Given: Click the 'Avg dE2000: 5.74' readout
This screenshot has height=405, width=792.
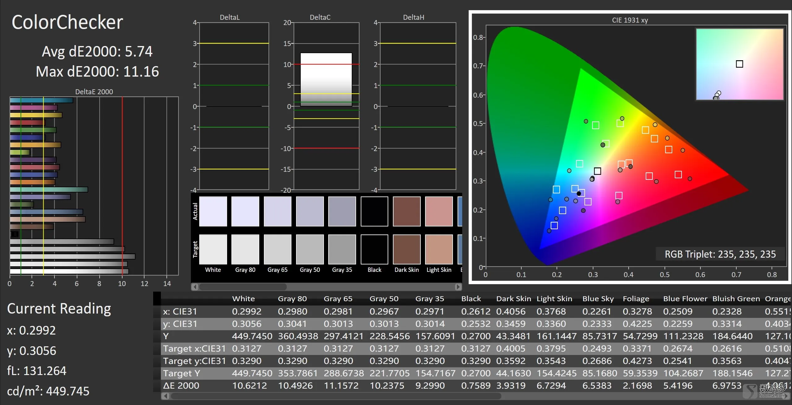Looking at the screenshot, I should [97, 52].
